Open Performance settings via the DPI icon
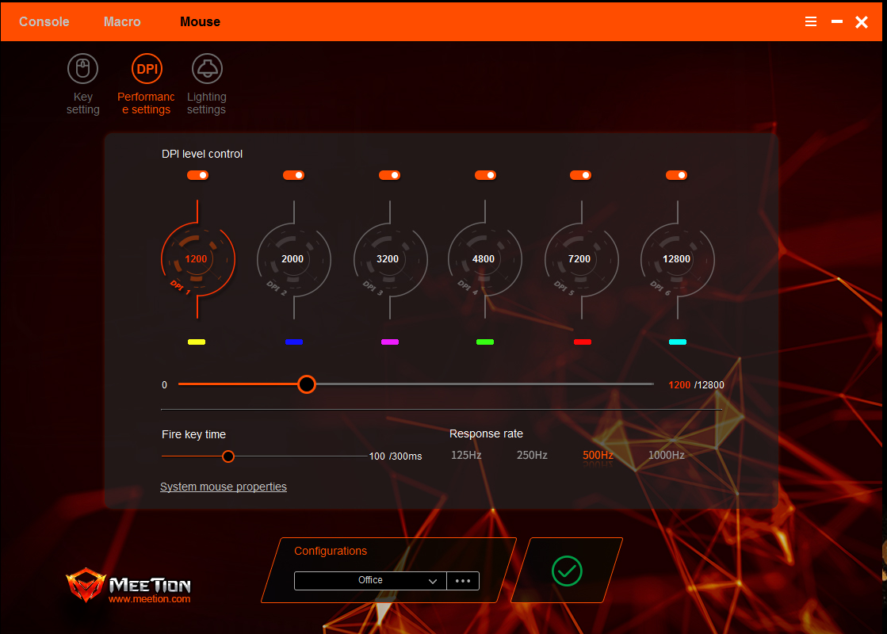The image size is (887, 634). point(146,68)
